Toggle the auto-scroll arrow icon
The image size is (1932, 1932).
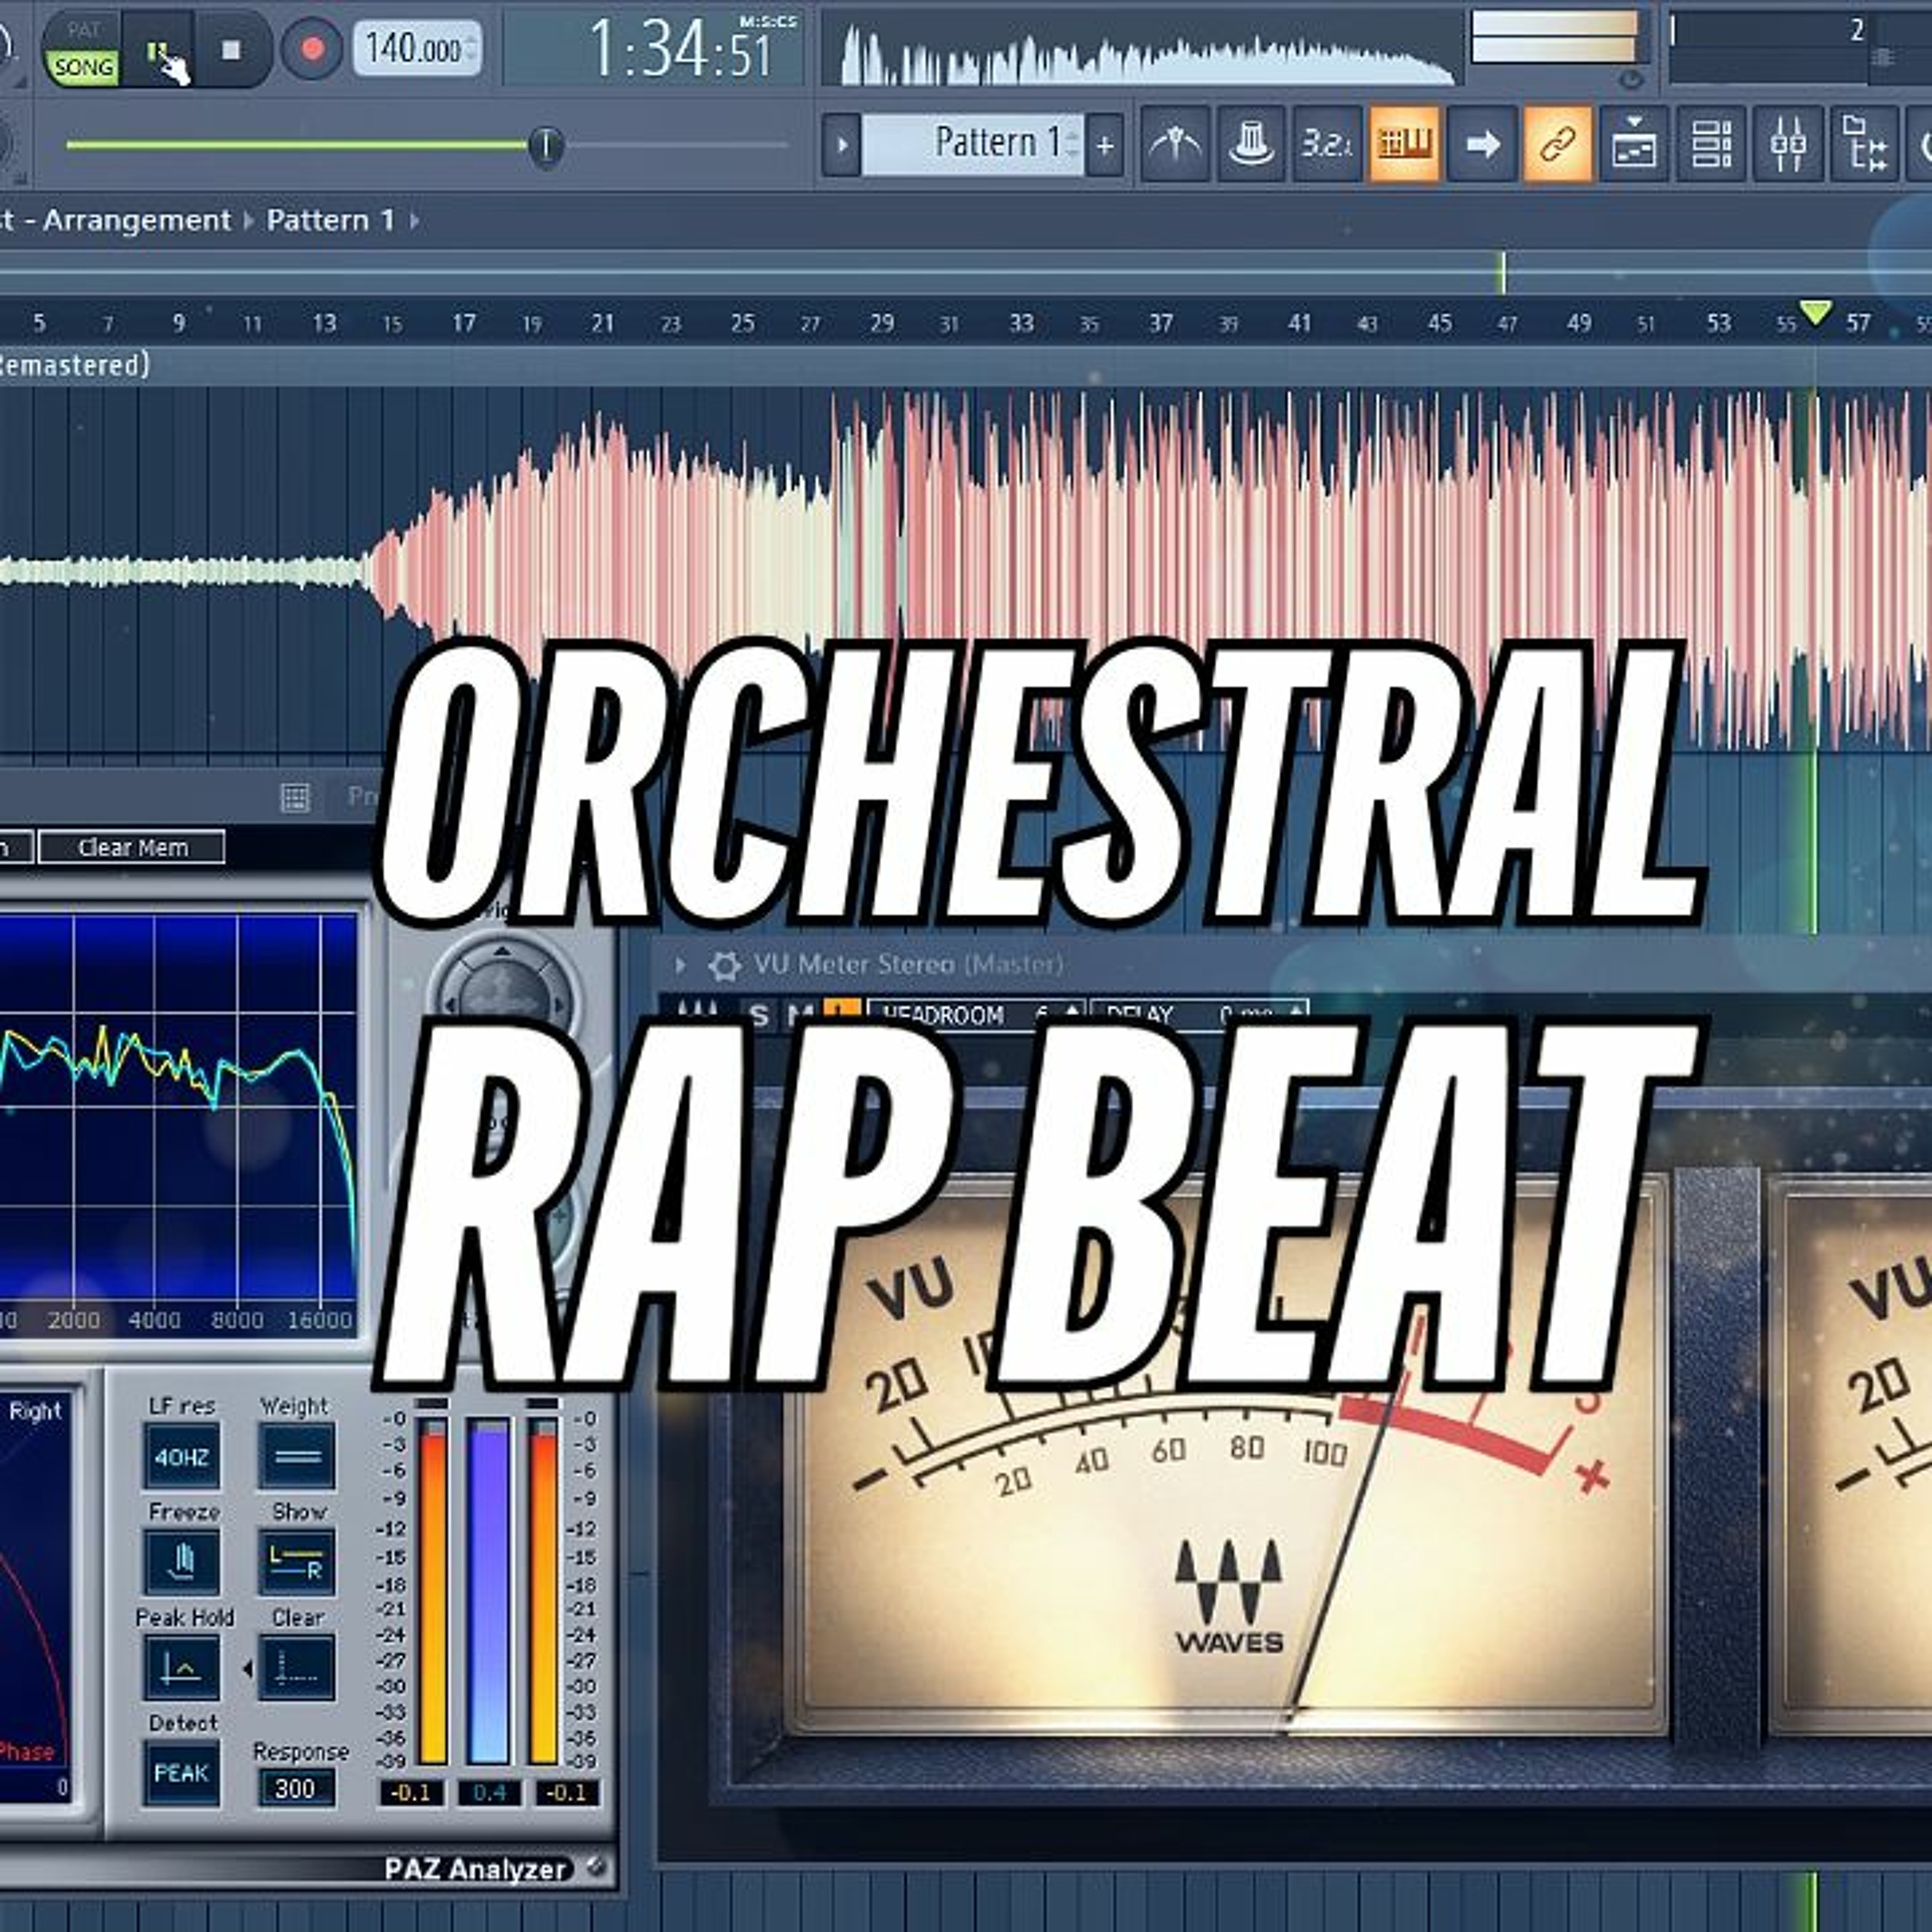[x=1482, y=145]
